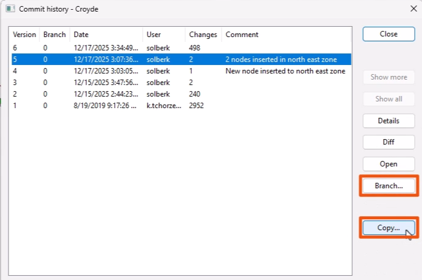
Task: Click date 12/17/2025 3:34:49 cell
Action: (106, 48)
